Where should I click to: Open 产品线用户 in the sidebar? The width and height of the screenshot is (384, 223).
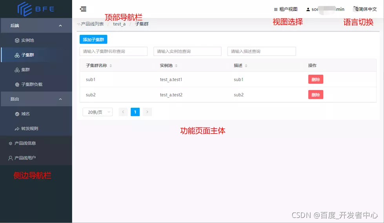coord(36,158)
